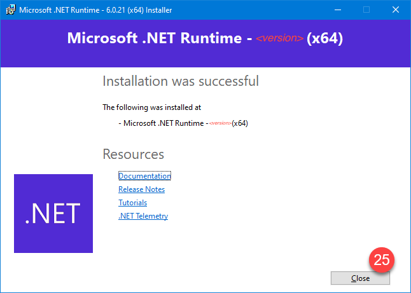Click the purple .NET logo image
This screenshot has height=293, width=411.
tap(53, 213)
